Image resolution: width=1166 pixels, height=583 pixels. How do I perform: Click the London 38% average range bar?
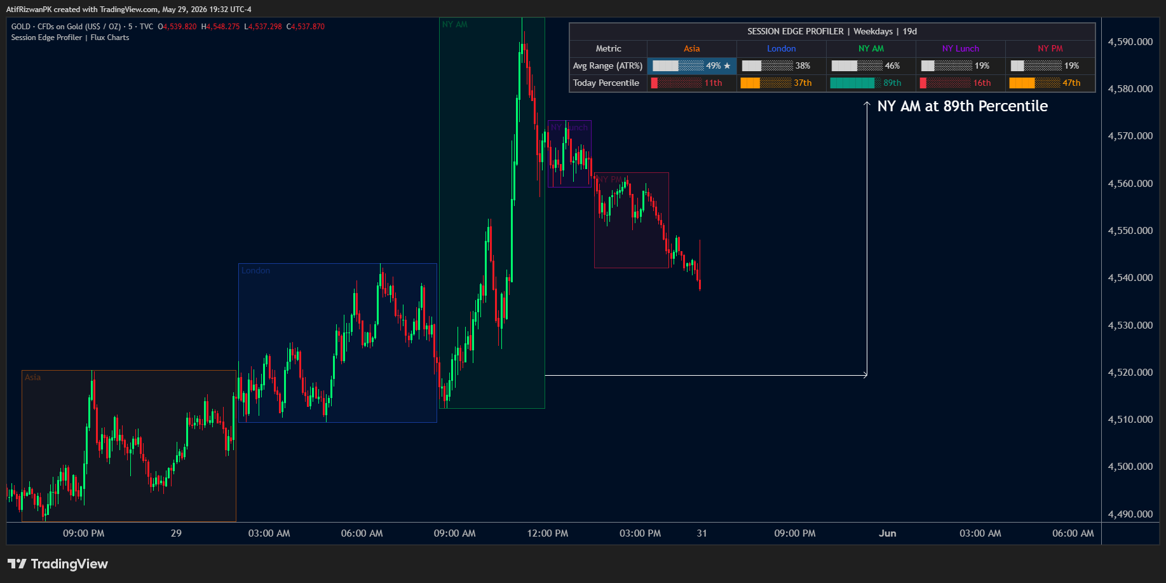pyautogui.click(x=782, y=65)
